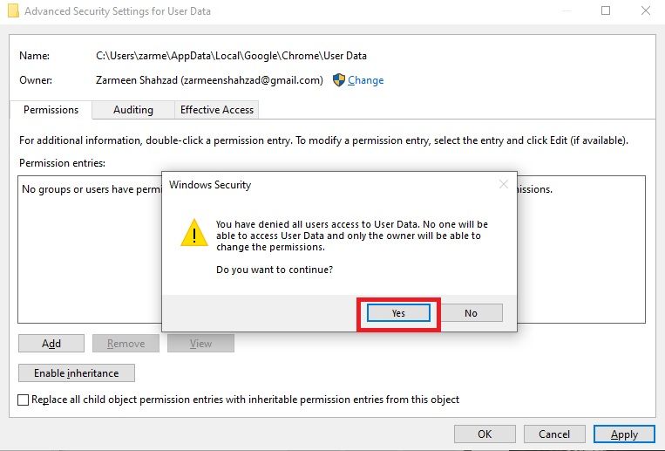This screenshot has height=451, width=665.
Task: Close the Windows Security dialog with X
Action: (503, 184)
